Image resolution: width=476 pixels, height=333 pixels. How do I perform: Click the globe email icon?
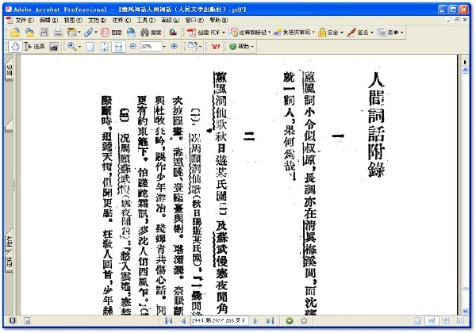(x=131, y=33)
